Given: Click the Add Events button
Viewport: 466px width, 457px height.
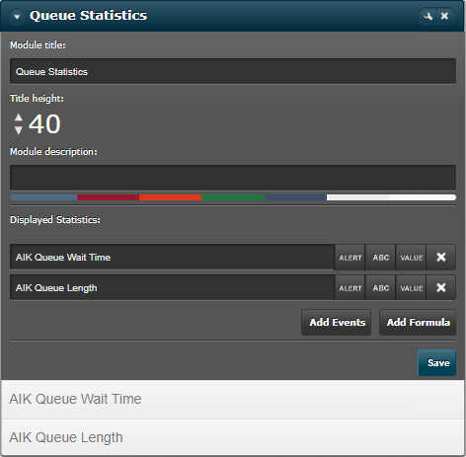Looking at the screenshot, I should [337, 322].
